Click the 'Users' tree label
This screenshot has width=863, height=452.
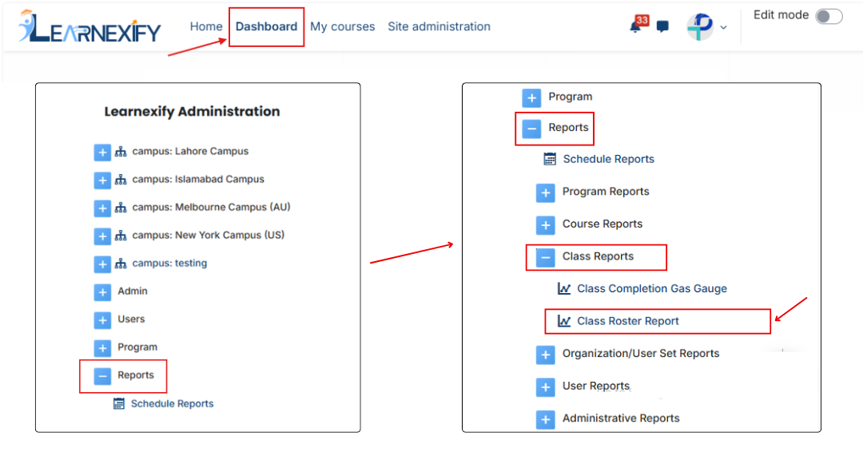pos(131,319)
